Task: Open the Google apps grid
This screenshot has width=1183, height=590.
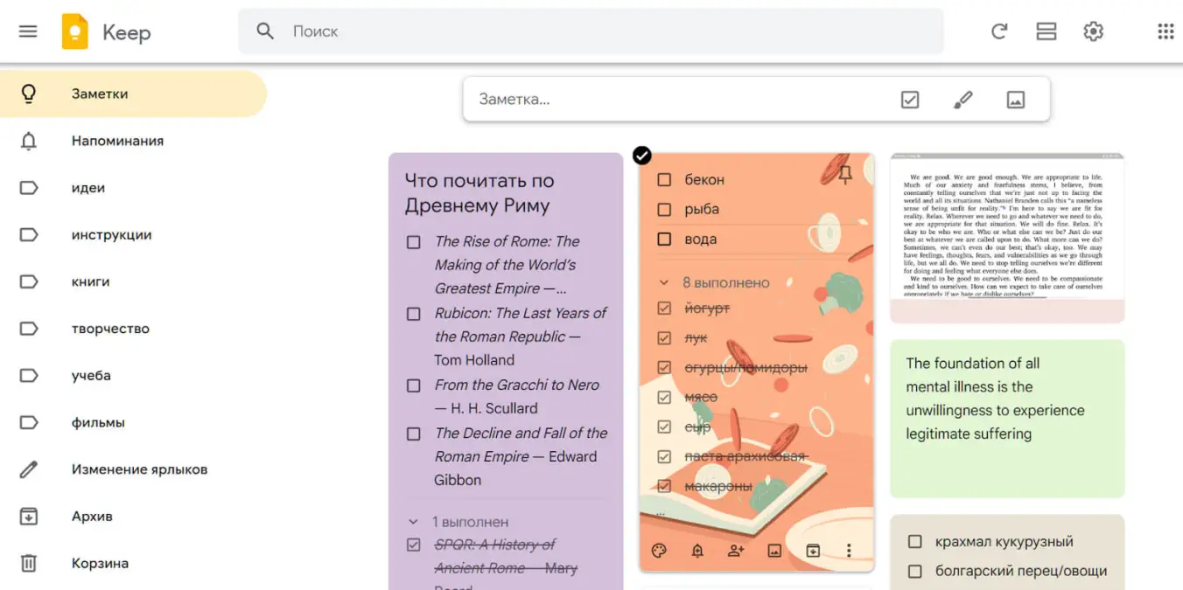Action: point(1165,31)
